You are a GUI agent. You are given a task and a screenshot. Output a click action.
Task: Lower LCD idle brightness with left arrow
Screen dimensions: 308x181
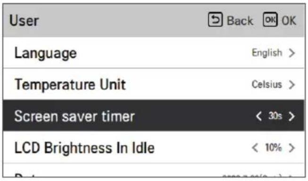pyautogui.click(x=255, y=148)
